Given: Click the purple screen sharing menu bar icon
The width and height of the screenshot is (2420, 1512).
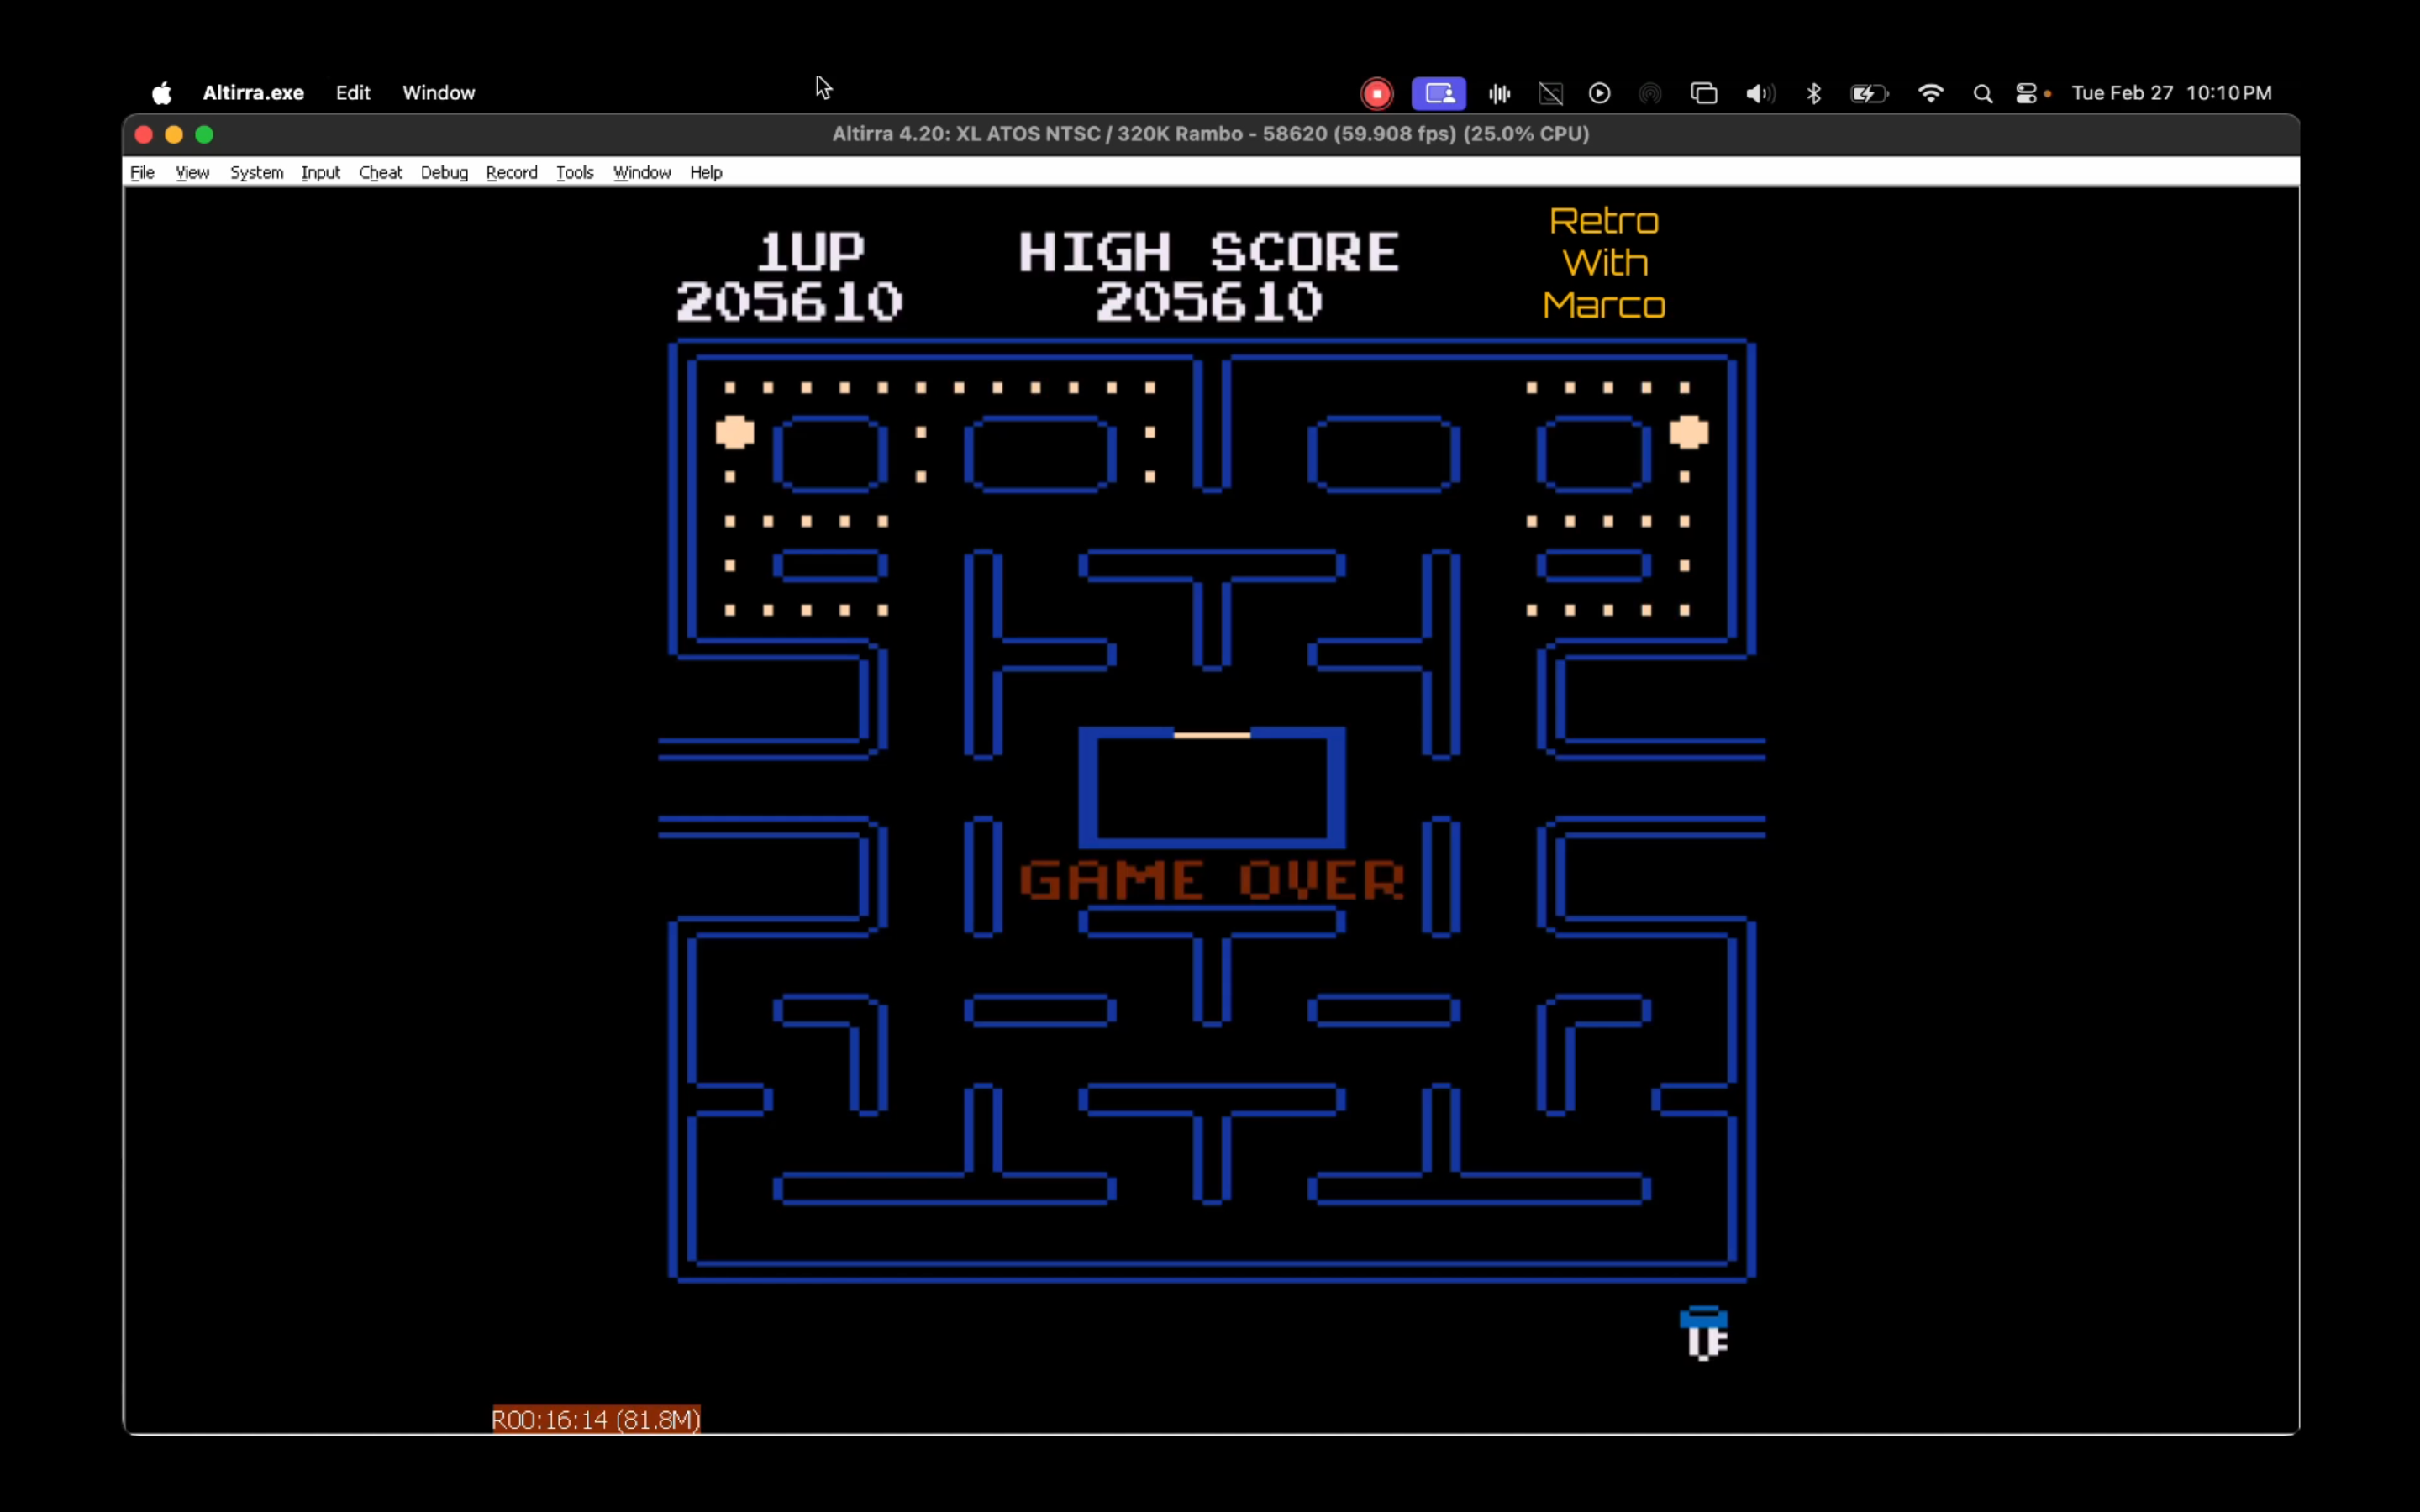Looking at the screenshot, I should pos(1439,93).
